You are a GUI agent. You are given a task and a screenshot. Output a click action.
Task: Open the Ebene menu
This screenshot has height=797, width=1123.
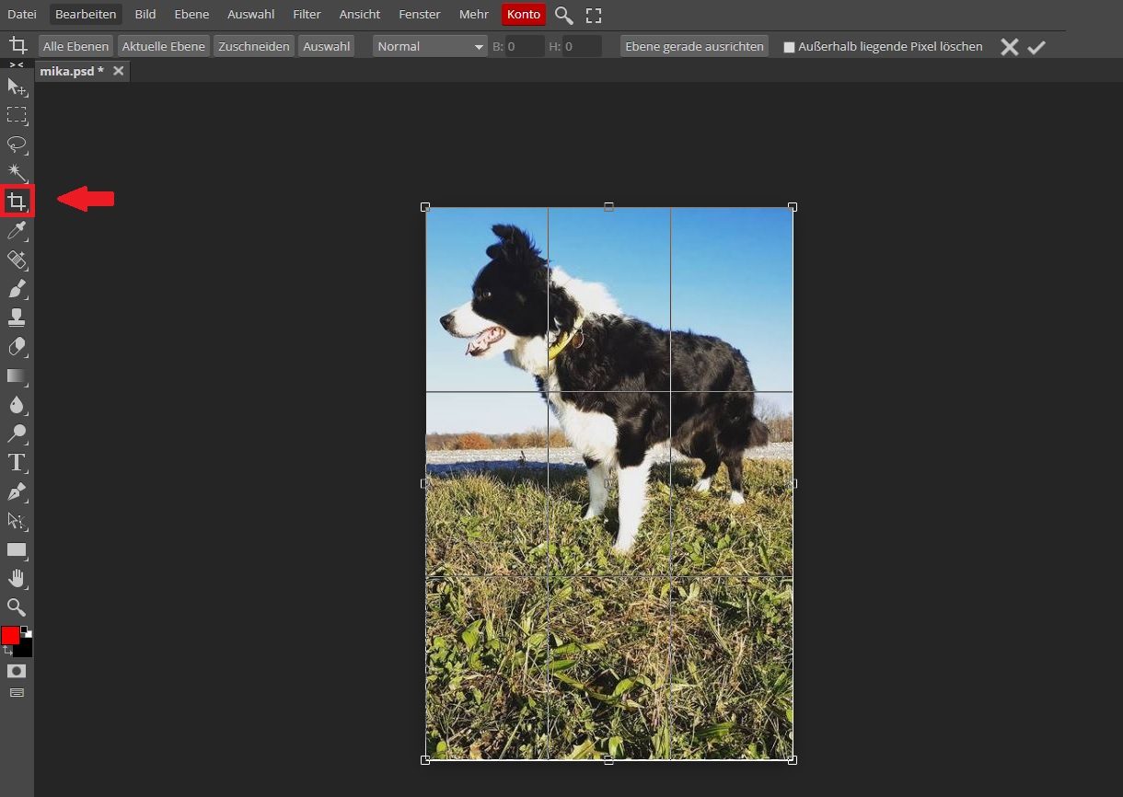(191, 14)
